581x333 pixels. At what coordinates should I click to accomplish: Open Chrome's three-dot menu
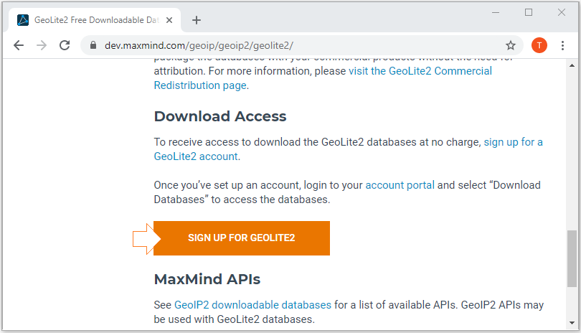pos(562,45)
